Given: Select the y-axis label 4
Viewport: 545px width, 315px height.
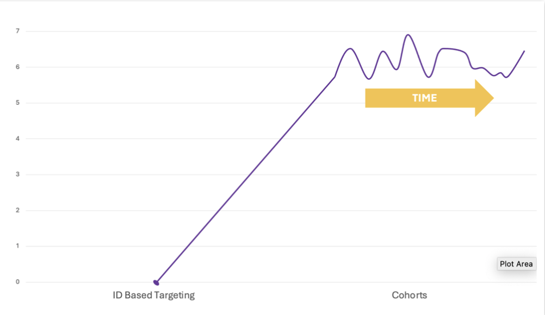Looking at the screenshot, I should (x=17, y=139).
